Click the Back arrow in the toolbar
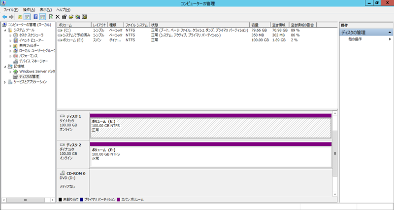The height and width of the screenshot is (210, 394). [4, 17]
